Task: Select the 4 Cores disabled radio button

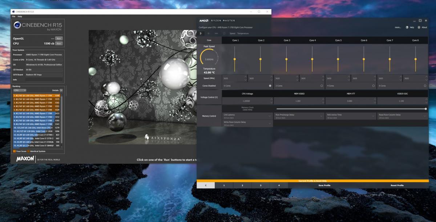Action: click(x=374, y=86)
